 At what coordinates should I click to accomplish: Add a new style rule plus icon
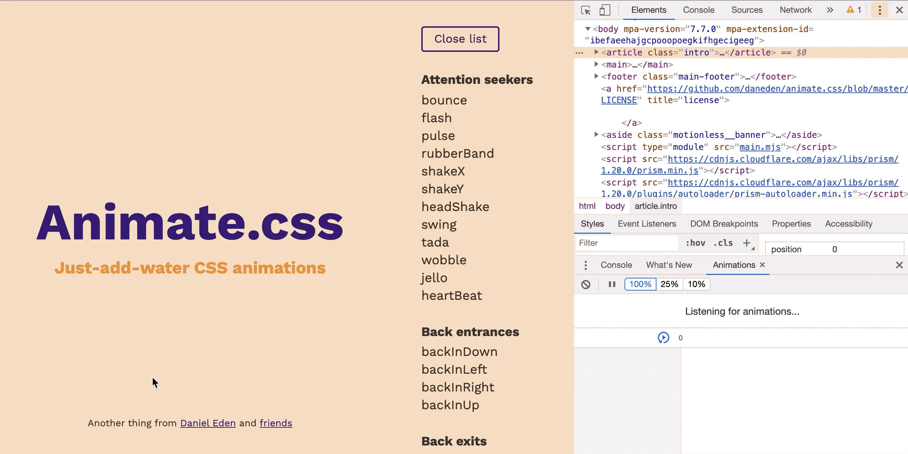click(747, 243)
